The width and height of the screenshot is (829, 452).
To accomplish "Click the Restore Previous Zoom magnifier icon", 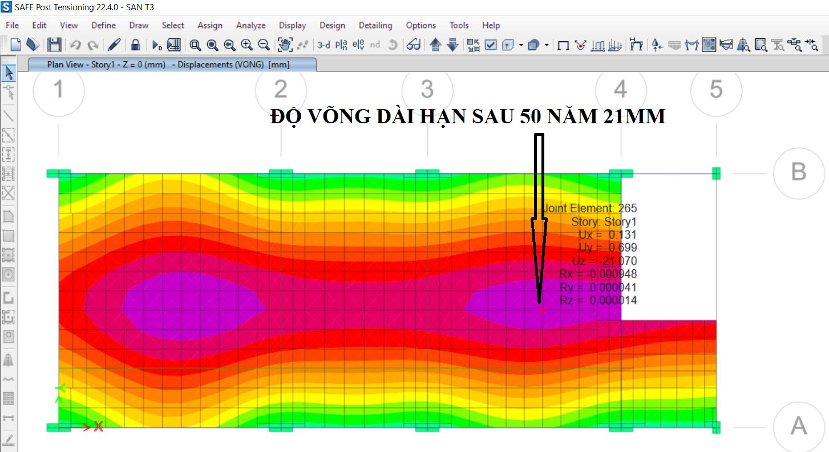I will pyautogui.click(x=229, y=45).
